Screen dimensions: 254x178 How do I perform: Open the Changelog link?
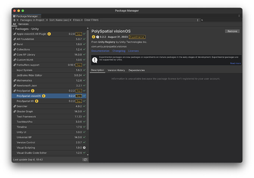(x=119, y=51)
